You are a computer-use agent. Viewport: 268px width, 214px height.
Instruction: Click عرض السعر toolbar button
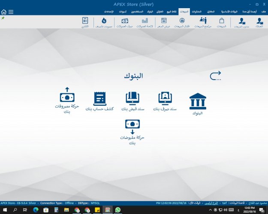pos(163,22)
